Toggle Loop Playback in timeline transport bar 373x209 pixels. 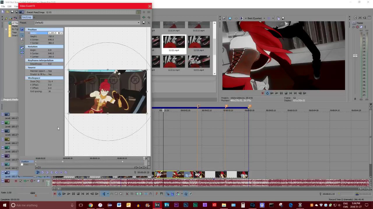click(x=59, y=194)
